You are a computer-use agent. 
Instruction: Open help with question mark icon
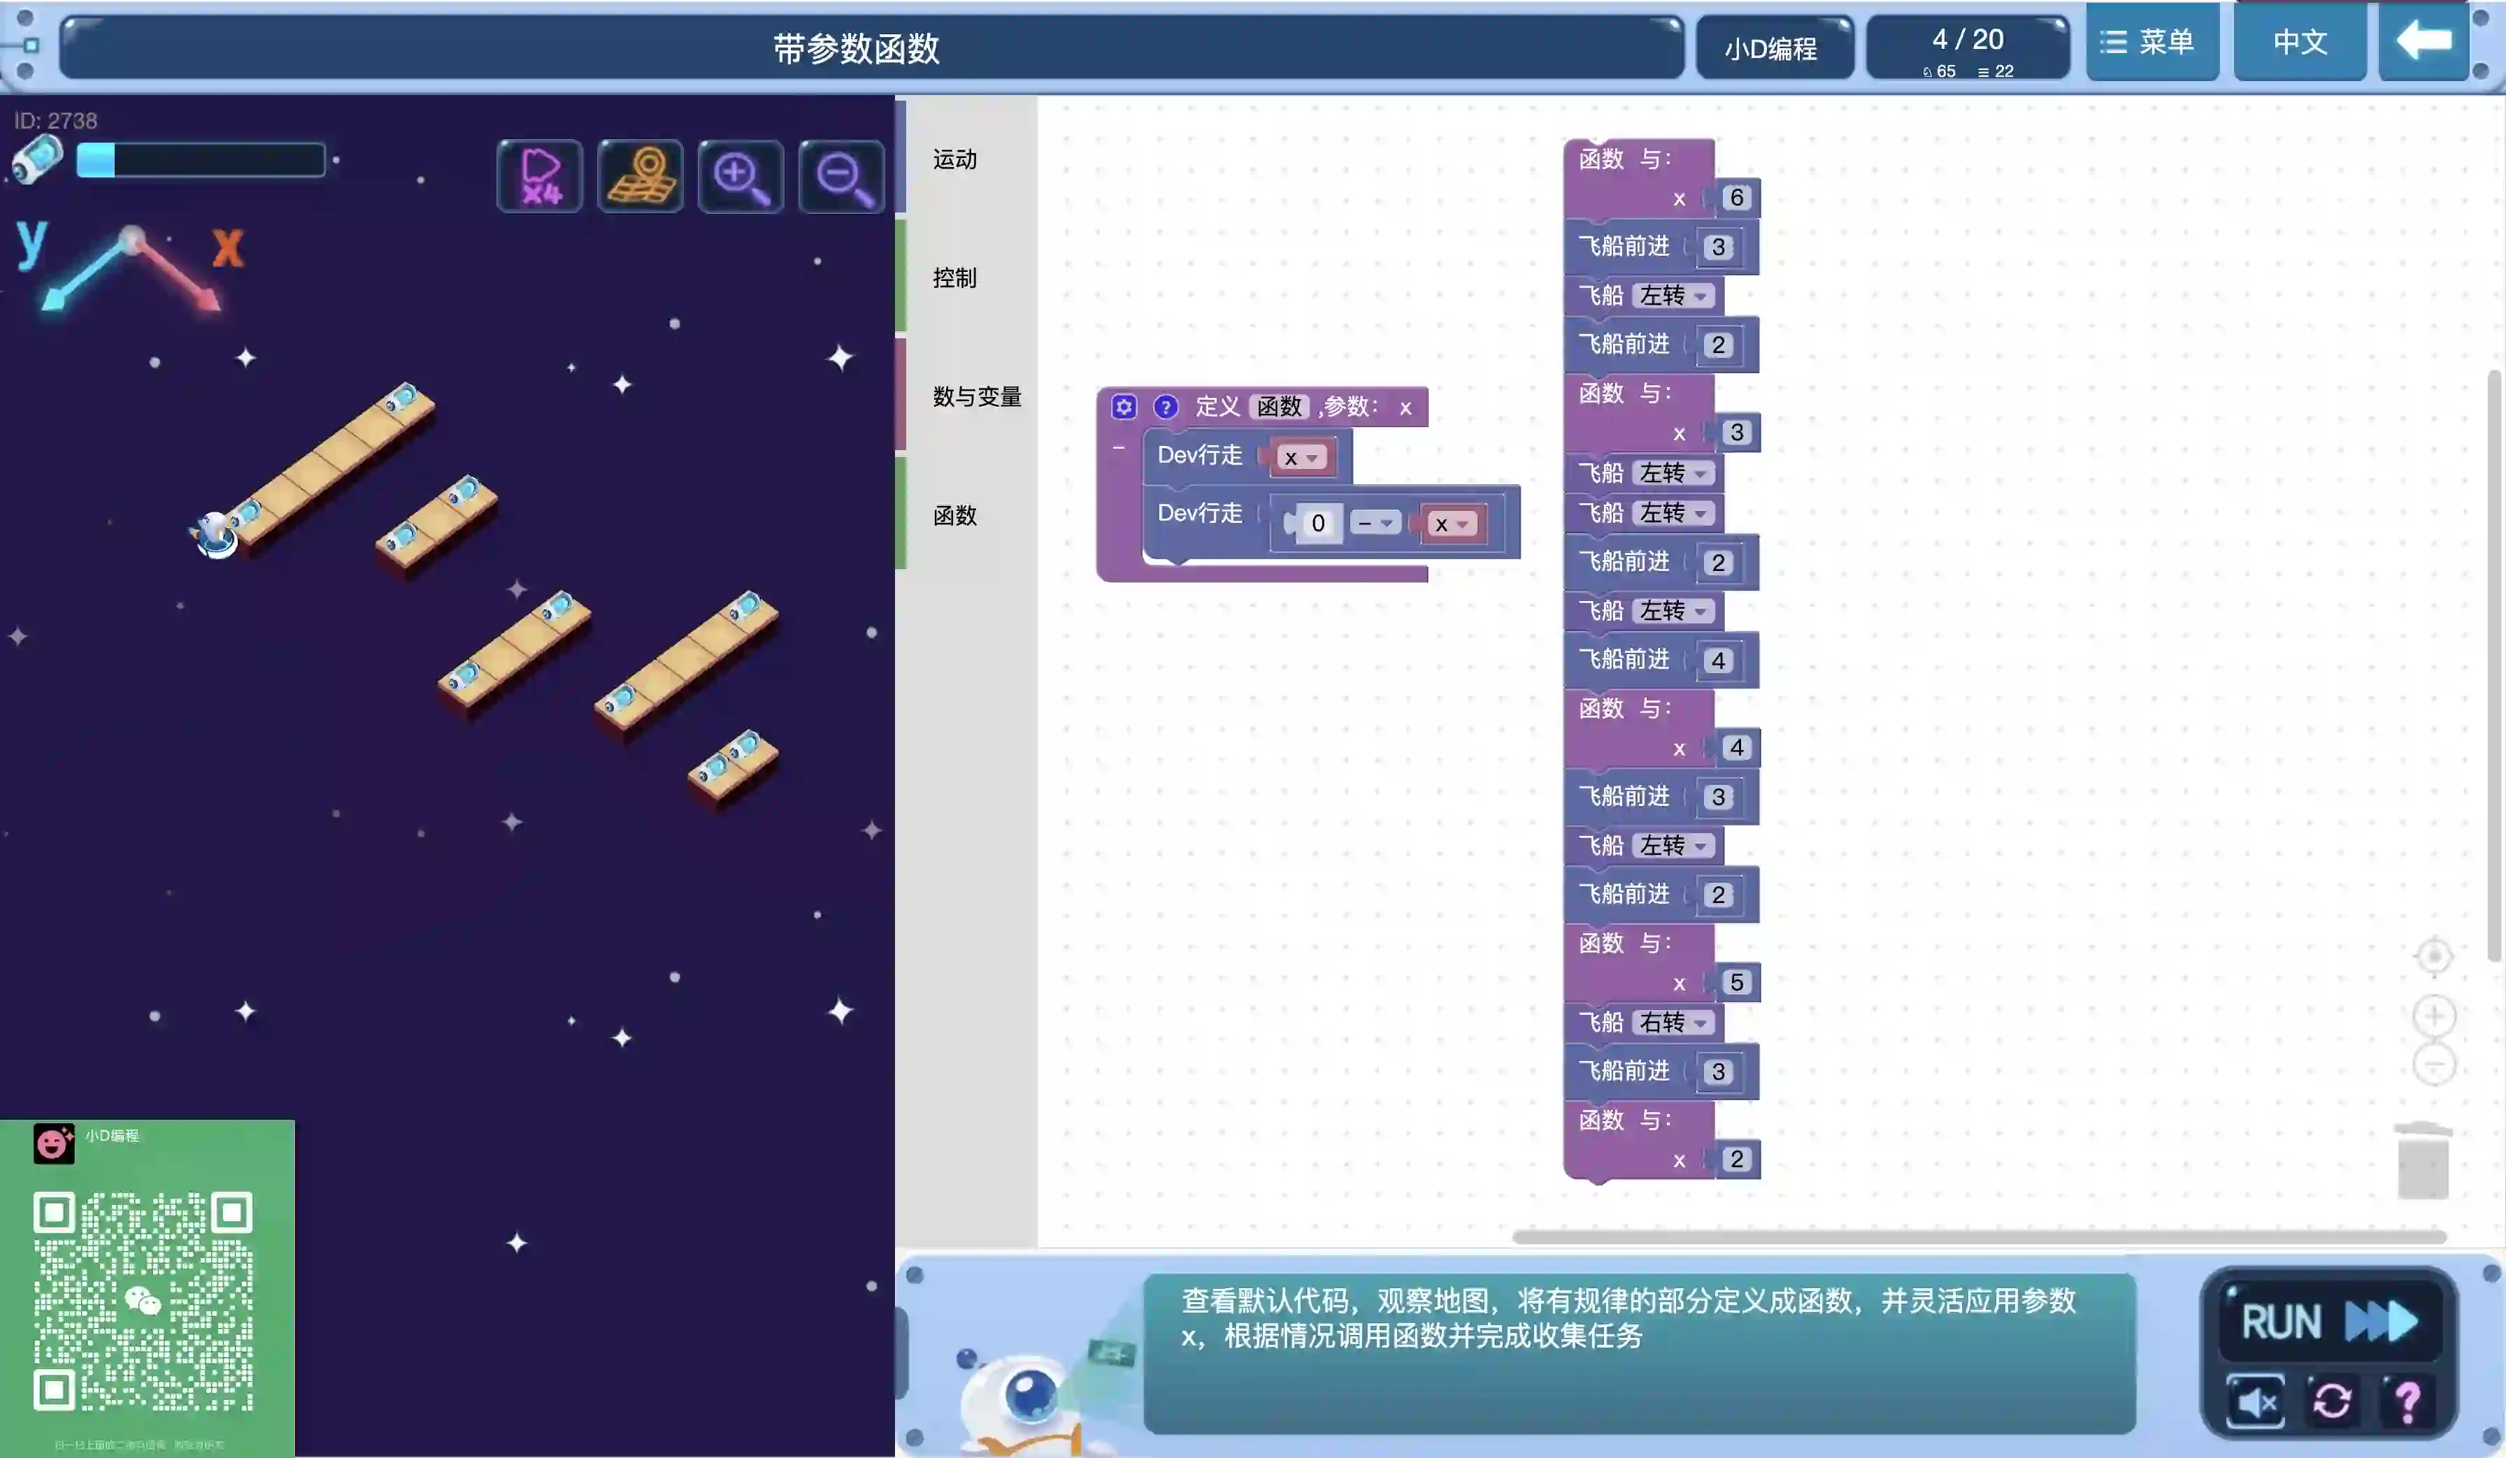(2407, 1401)
